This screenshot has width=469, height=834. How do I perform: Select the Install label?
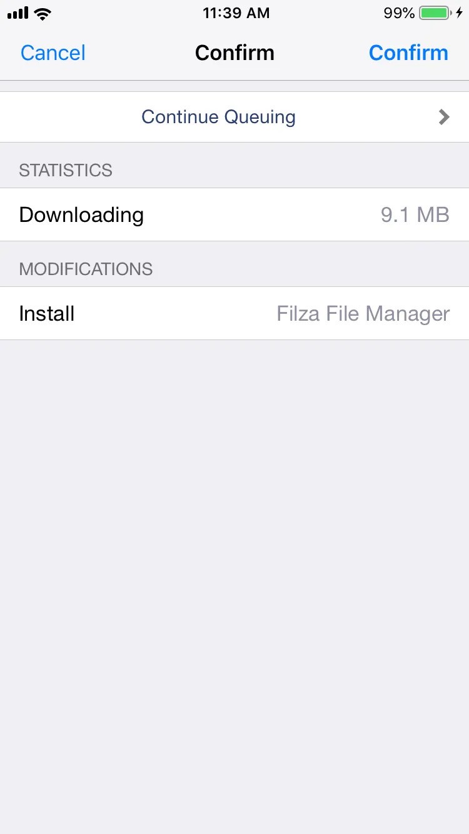tap(47, 313)
